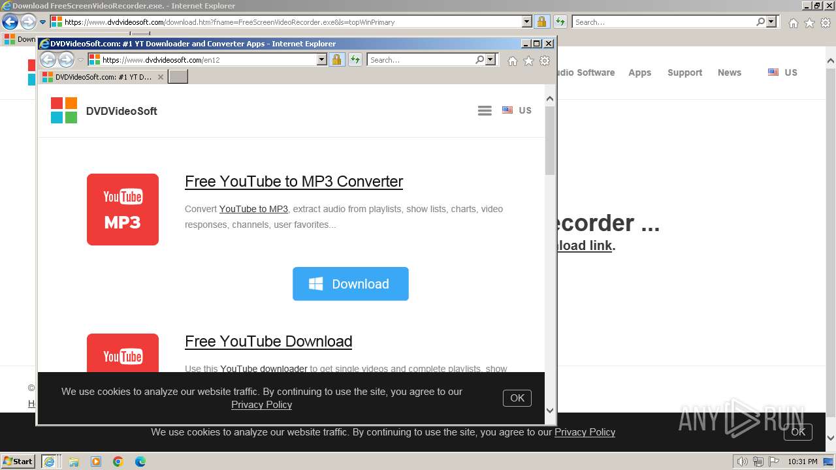The image size is (836, 470).
Task: Open the Windows Start menu
Action: (18, 462)
